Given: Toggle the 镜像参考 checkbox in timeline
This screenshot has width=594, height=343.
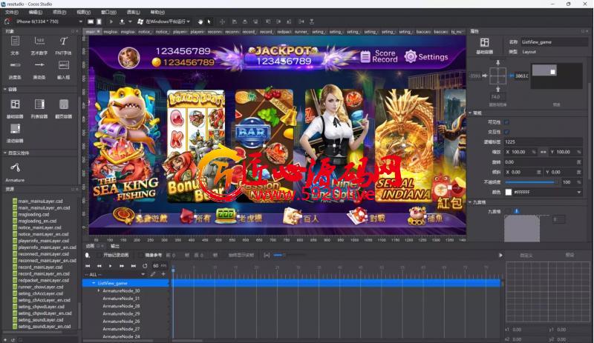Looking at the screenshot, I should [x=141, y=256].
